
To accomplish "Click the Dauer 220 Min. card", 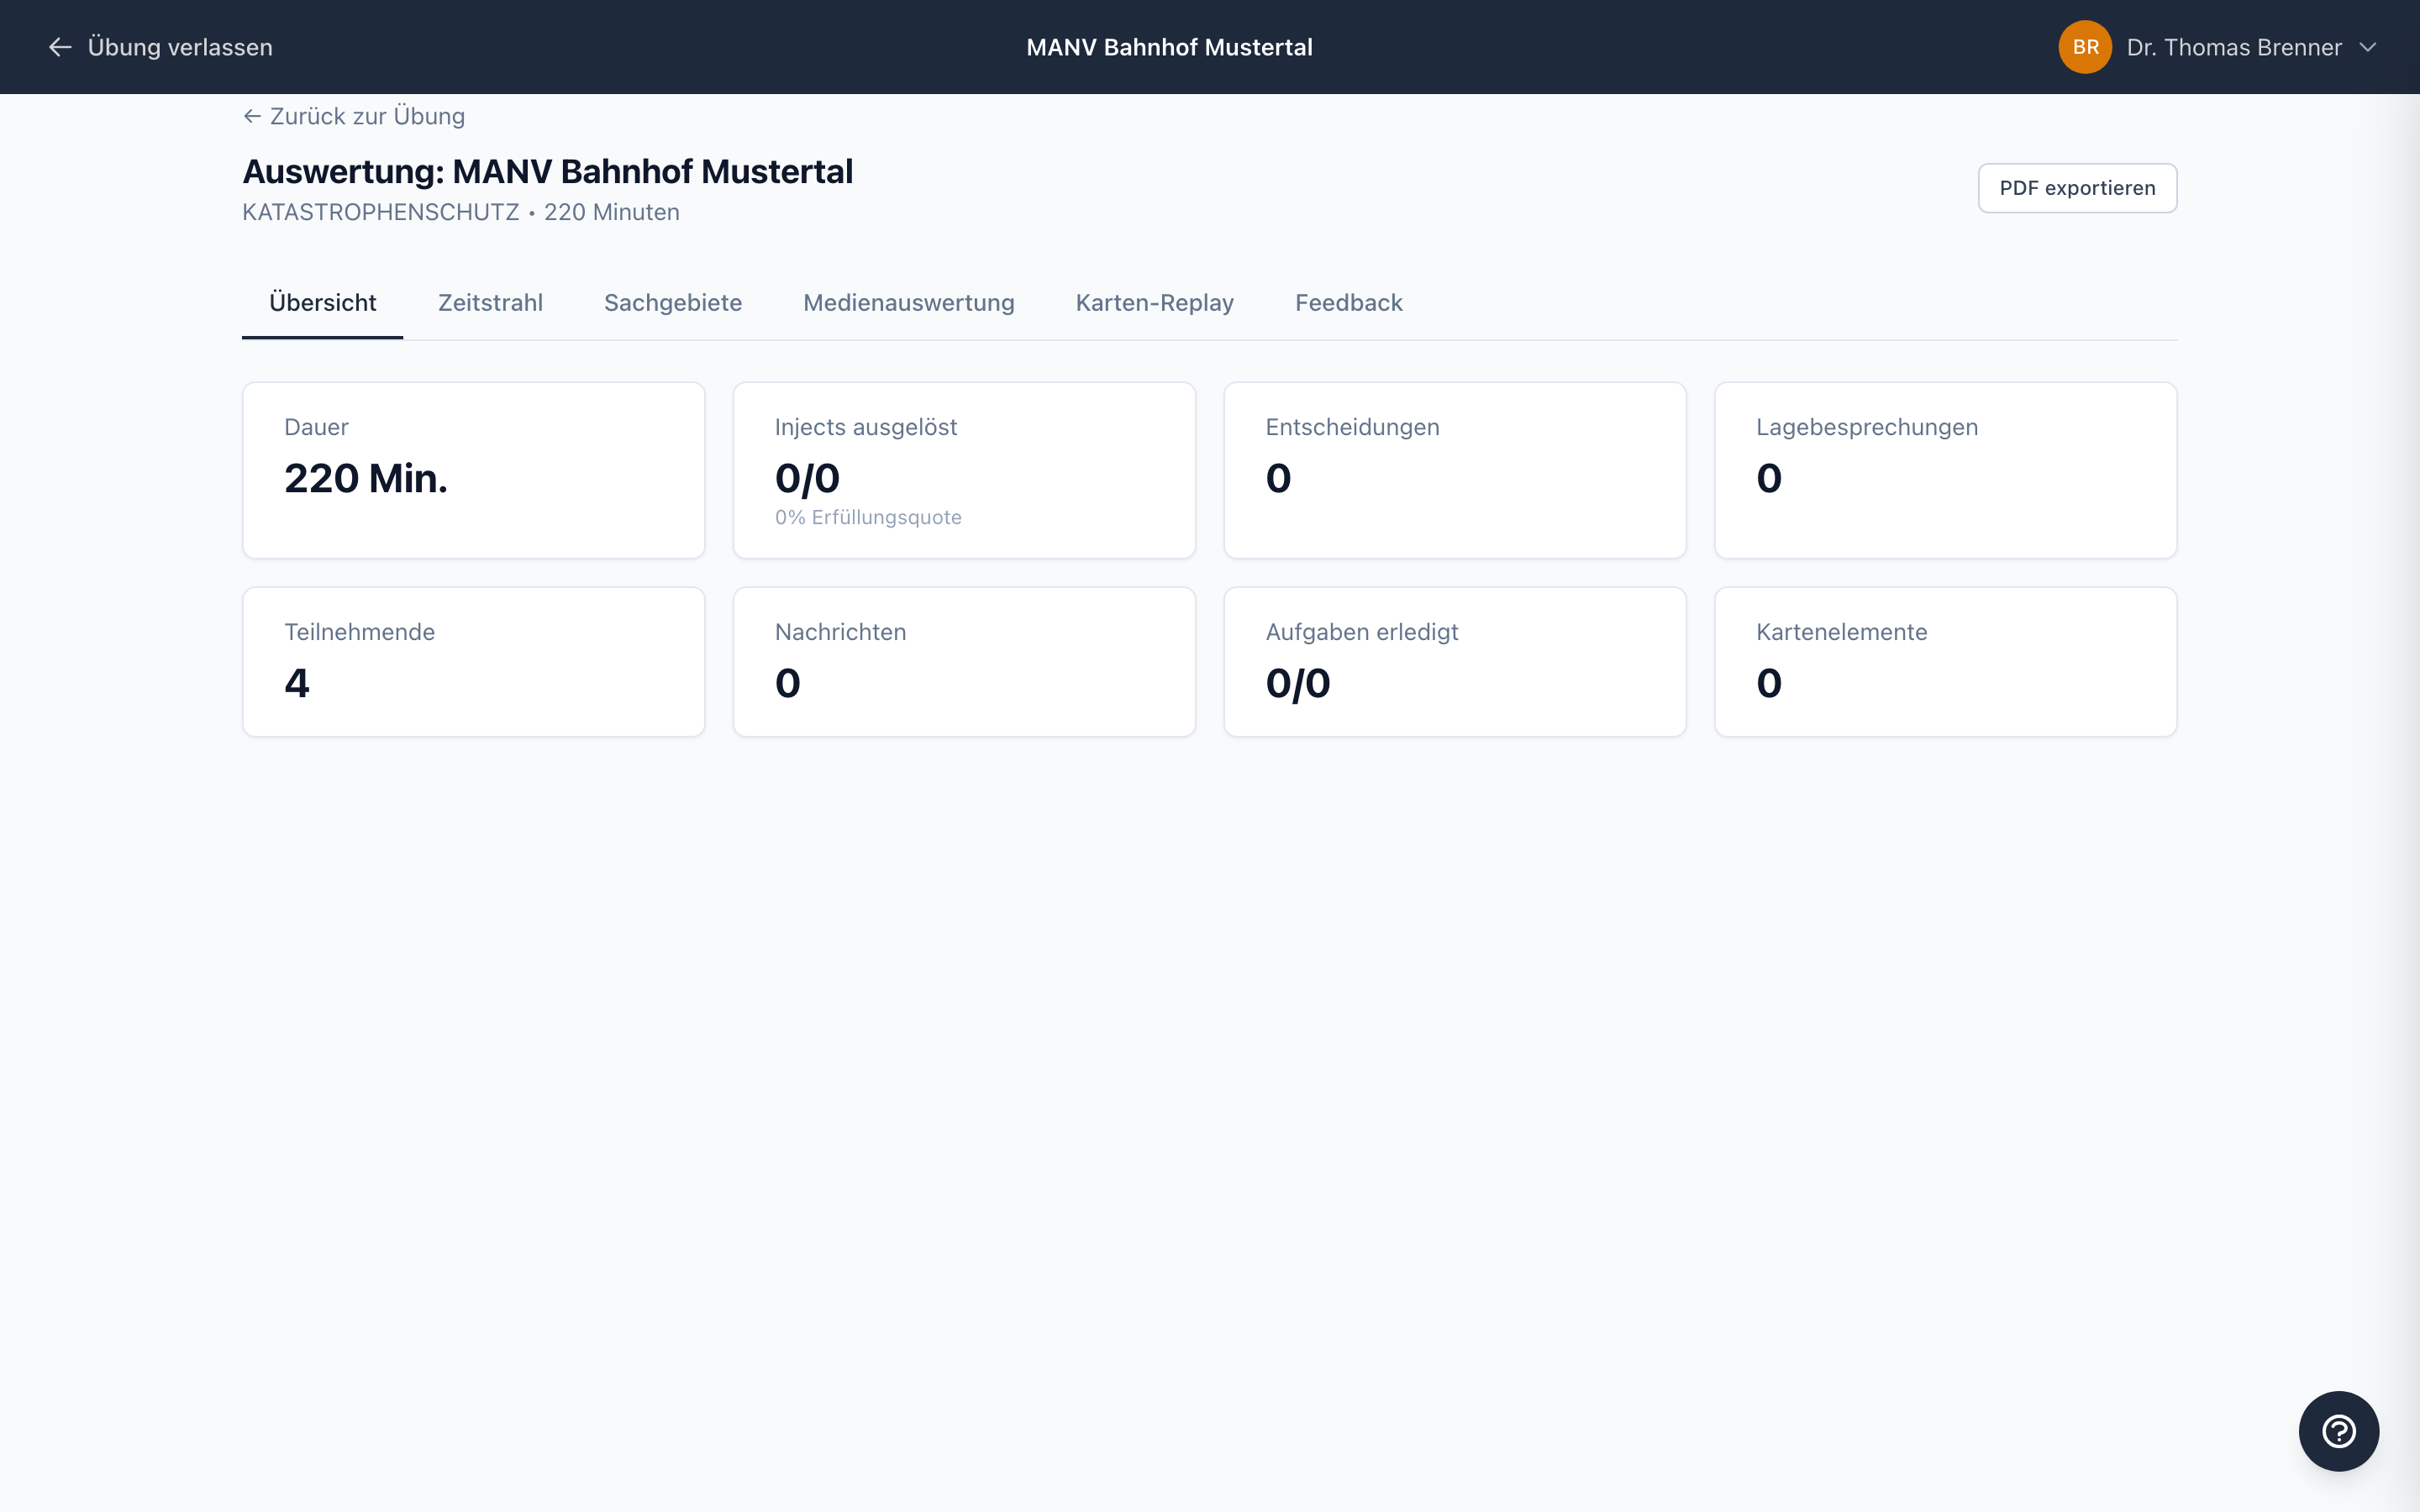I will tap(473, 470).
